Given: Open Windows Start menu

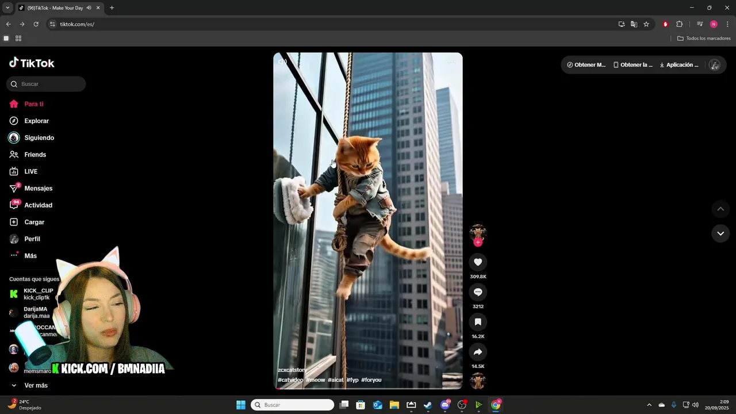Looking at the screenshot, I should pos(241,405).
